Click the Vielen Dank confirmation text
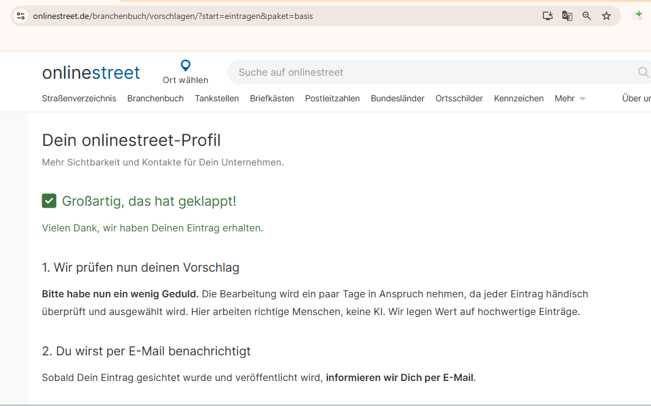This screenshot has width=651, height=406. (x=153, y=228)
